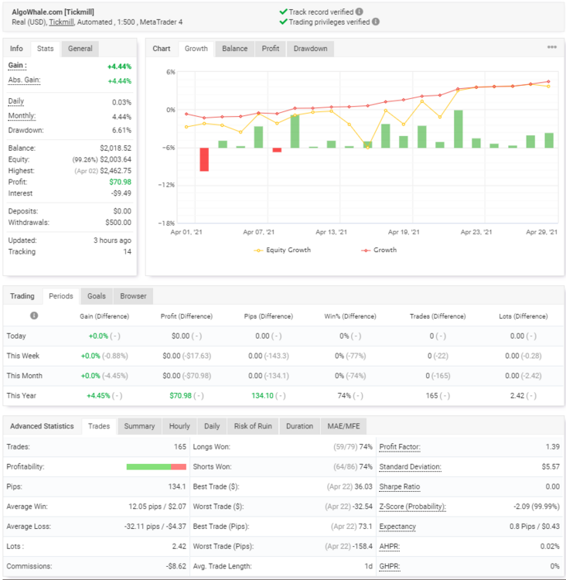Viewport: 566px width, 580px height.
Task: Open the Daily statistics tab
Action: click(x=212, y=426)
